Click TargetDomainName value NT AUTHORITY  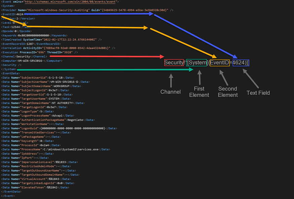62,103
